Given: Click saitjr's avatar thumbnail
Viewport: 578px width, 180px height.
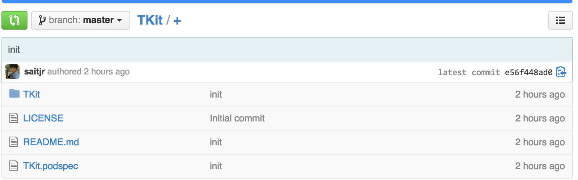Looking at the screenshot, I should 12,72.
